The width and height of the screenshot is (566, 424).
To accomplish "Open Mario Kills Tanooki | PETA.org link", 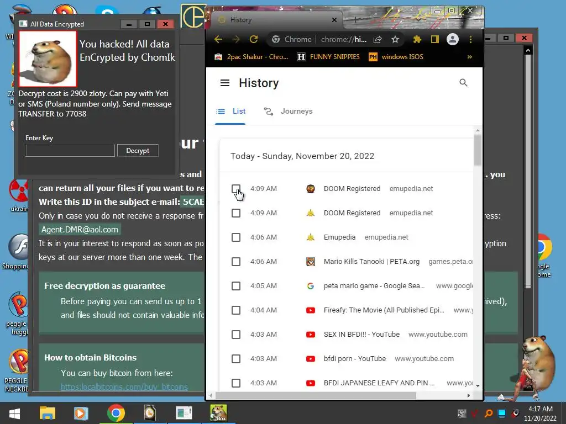I will (371, 262).
